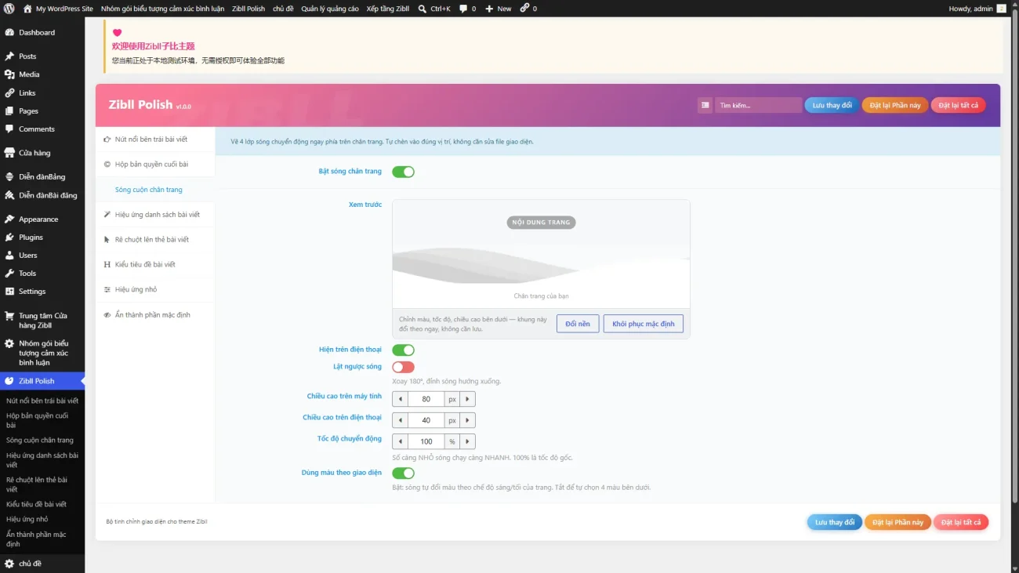Viewport: 1019px width, 573px height.
Task: Focus the Tìm kiếm search field
Action: (x=758, y=105)
